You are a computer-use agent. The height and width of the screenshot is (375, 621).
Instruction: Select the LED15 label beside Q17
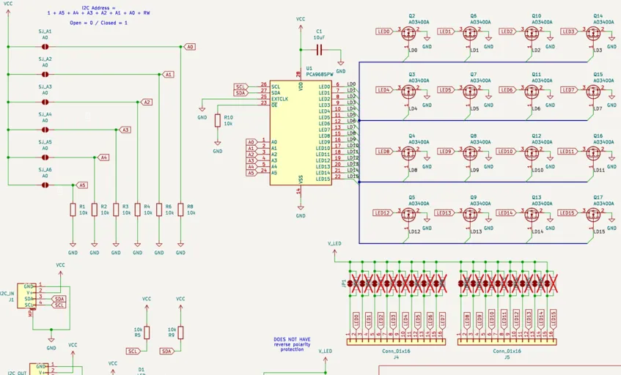567,213
